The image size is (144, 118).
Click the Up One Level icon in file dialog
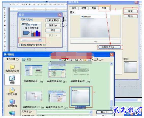pyautogui.click(x=71, y=60)
